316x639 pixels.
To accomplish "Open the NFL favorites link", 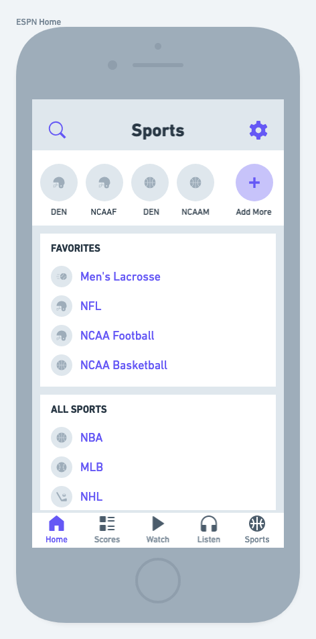I will click(90, 306).
